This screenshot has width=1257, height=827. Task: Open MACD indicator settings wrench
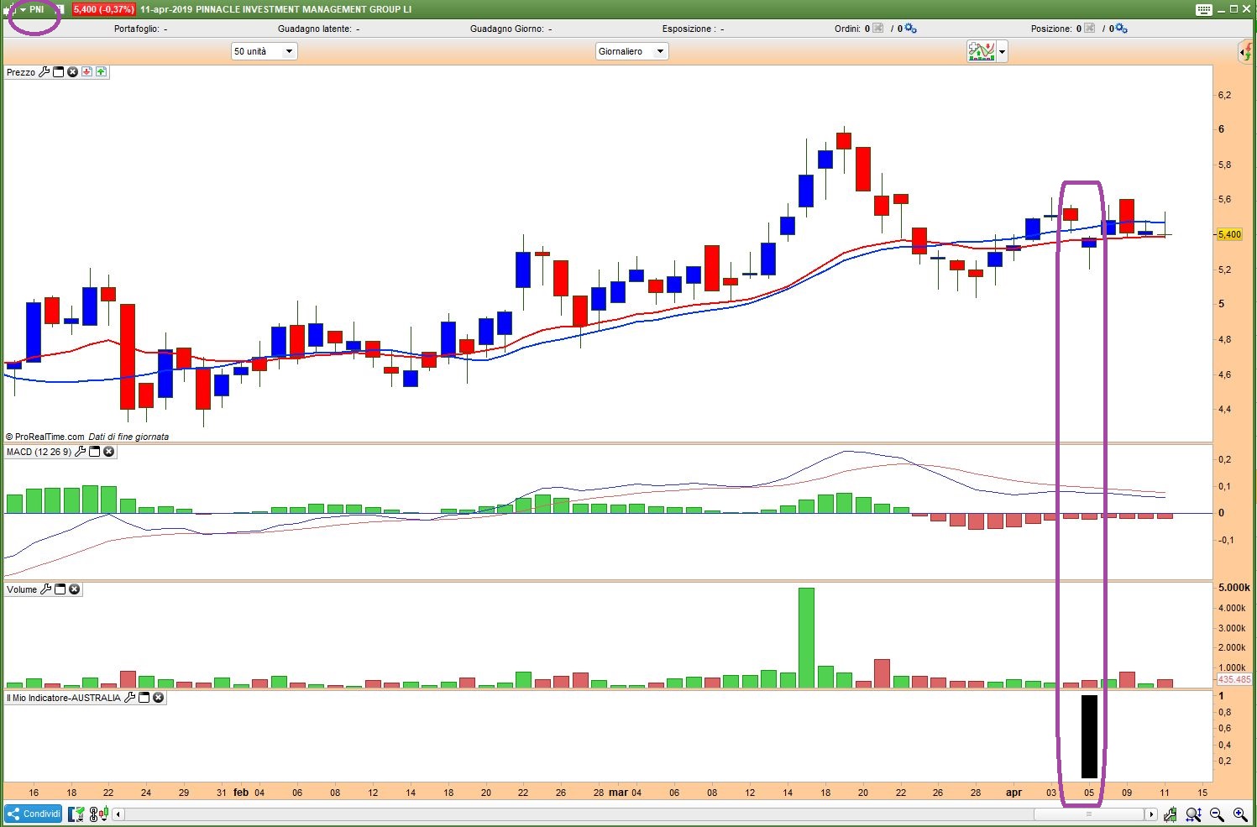point(81,452)
